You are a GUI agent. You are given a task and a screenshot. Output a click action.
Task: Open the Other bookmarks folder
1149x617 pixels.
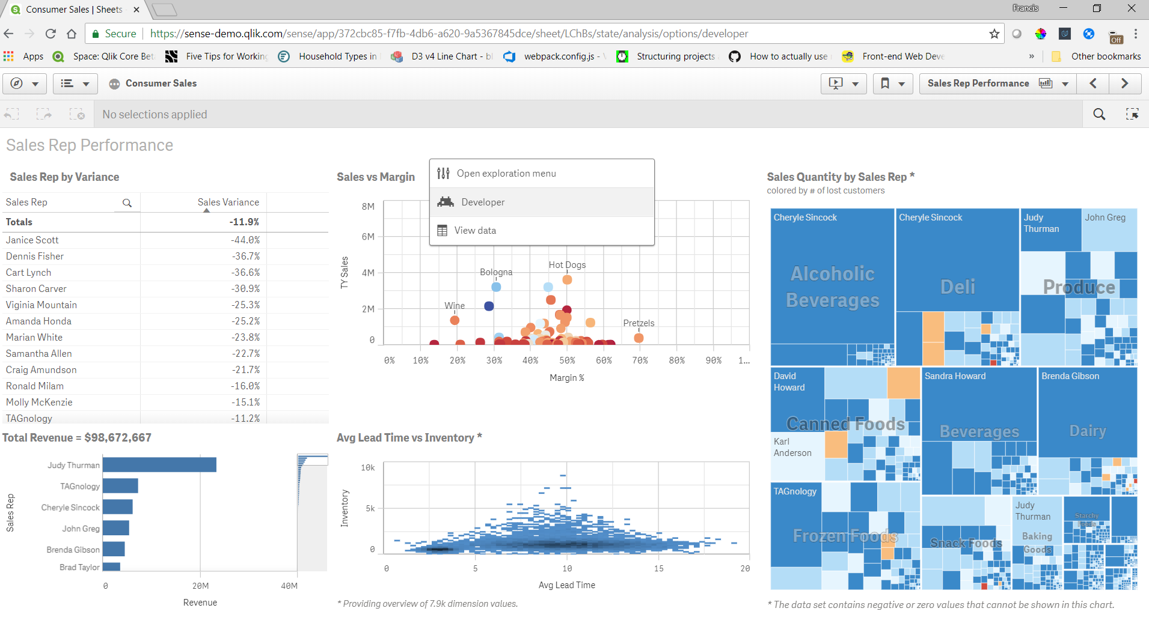tap(1095, 56)
